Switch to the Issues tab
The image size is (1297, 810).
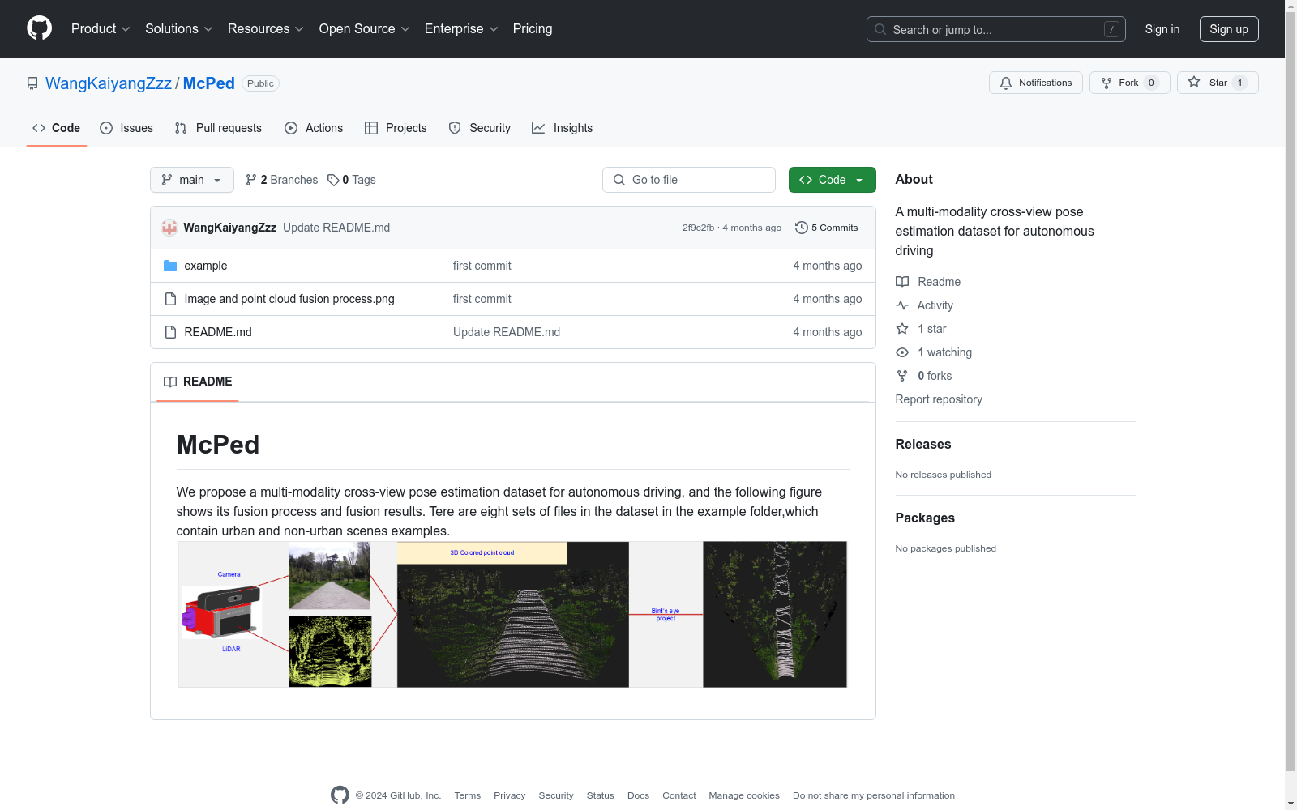(126, 128)
